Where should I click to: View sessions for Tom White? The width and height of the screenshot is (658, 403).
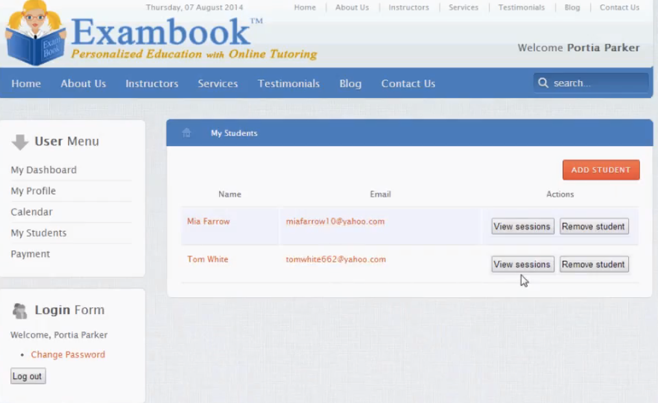point(522,264)
